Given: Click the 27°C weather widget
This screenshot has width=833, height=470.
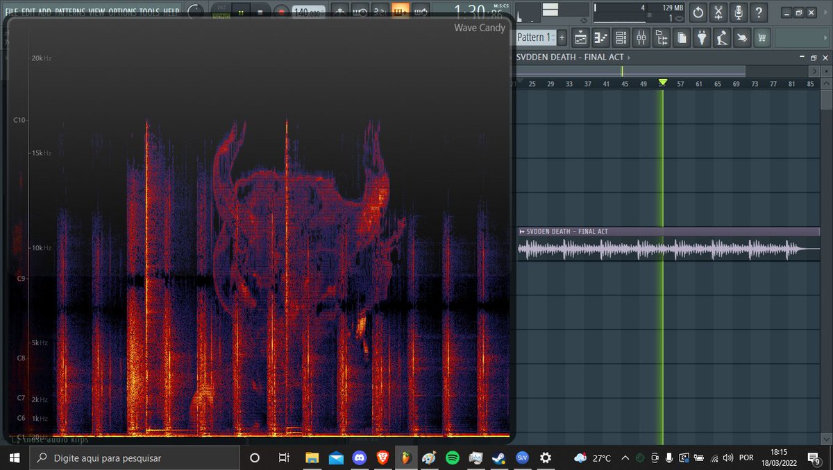Looking at the screenshot, I should [593, 458].
